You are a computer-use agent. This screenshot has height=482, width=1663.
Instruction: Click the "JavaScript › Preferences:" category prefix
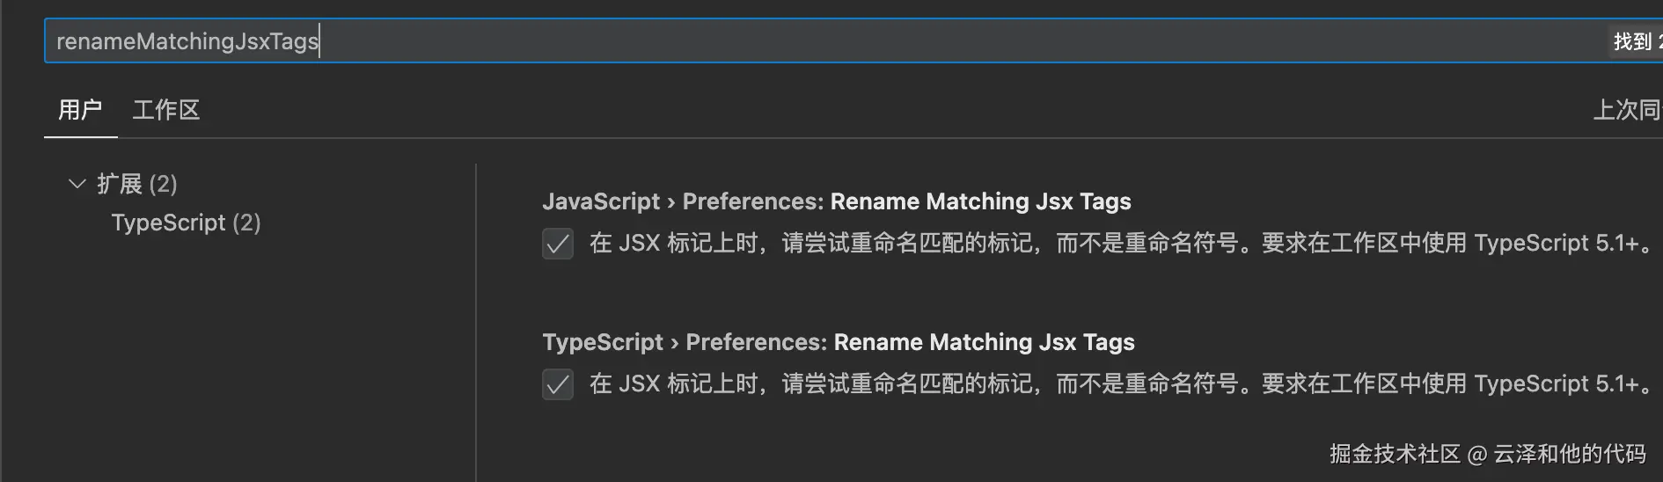click(x=683, y=201)
